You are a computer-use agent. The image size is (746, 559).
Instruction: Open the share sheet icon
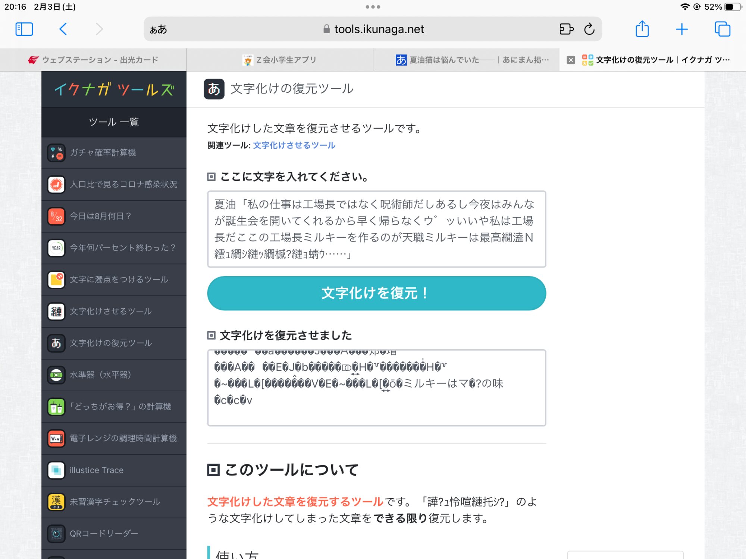tap(642, 29)
